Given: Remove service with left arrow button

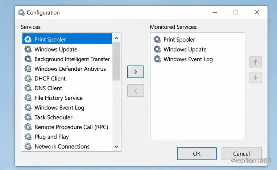Looking at the screenshot, I should click(136, 91).
